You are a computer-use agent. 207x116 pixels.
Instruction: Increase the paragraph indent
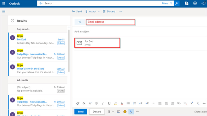click(x=147, y=103)
